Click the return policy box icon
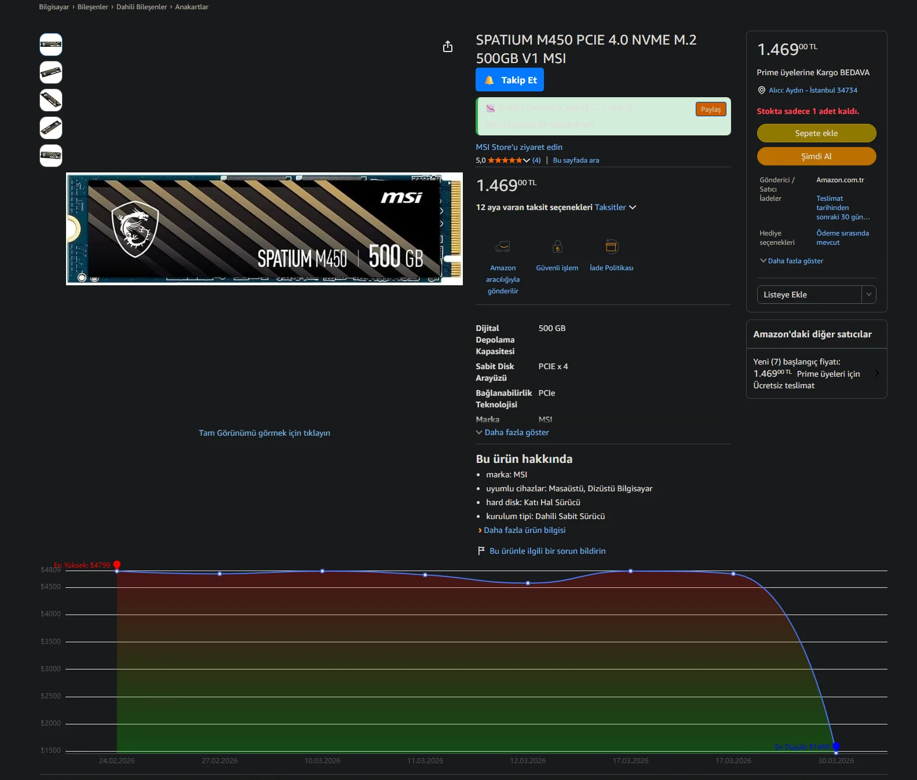The image size is (917, 780). coord(611,247)
